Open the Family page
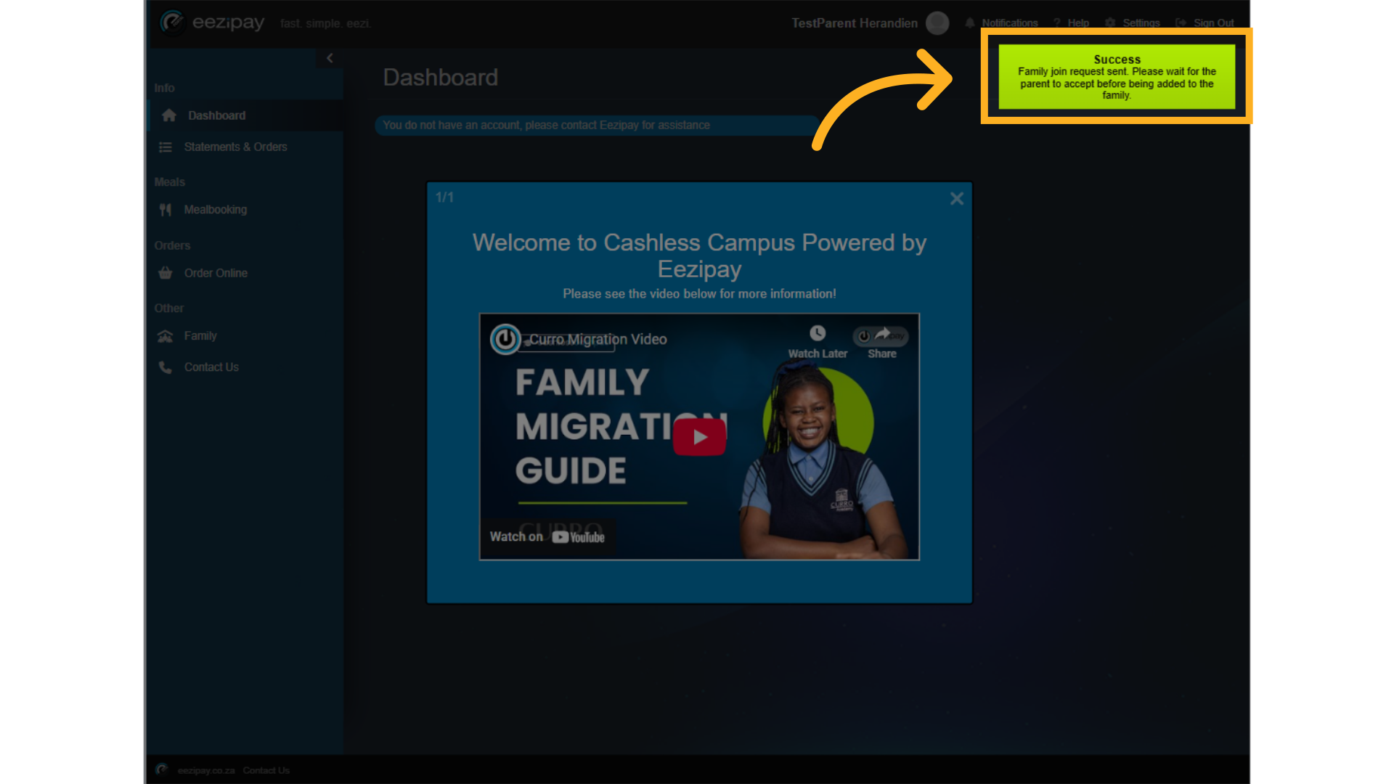 [x=200, y=336]
